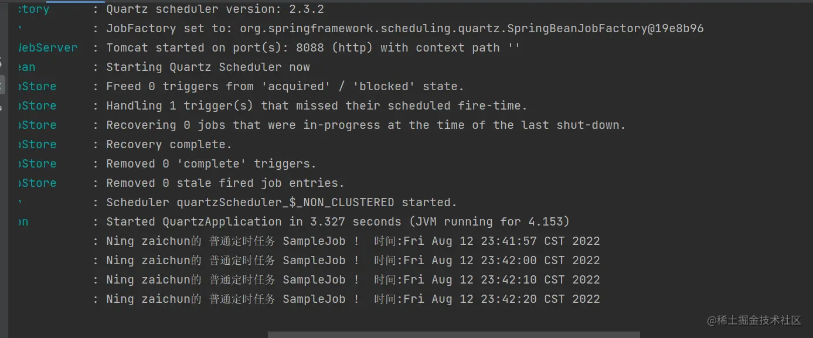Viewport: 813px width, 338px height.
Task: Click the Tomcat started on port 8088 line
Action: click(x=313, y=48)
